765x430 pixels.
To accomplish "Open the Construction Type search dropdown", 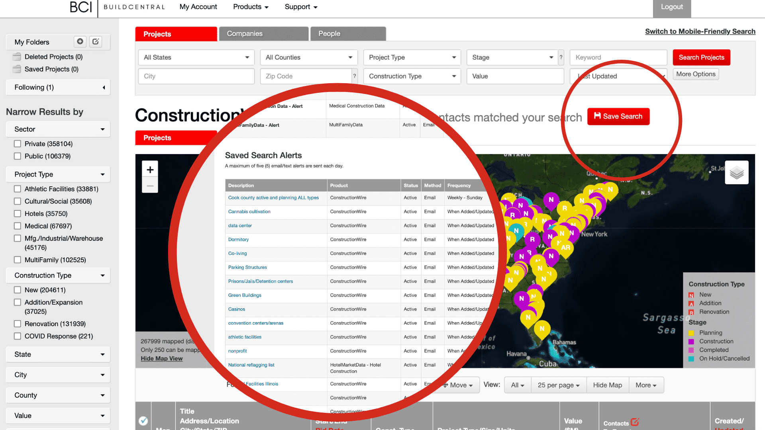I will 412,76.
